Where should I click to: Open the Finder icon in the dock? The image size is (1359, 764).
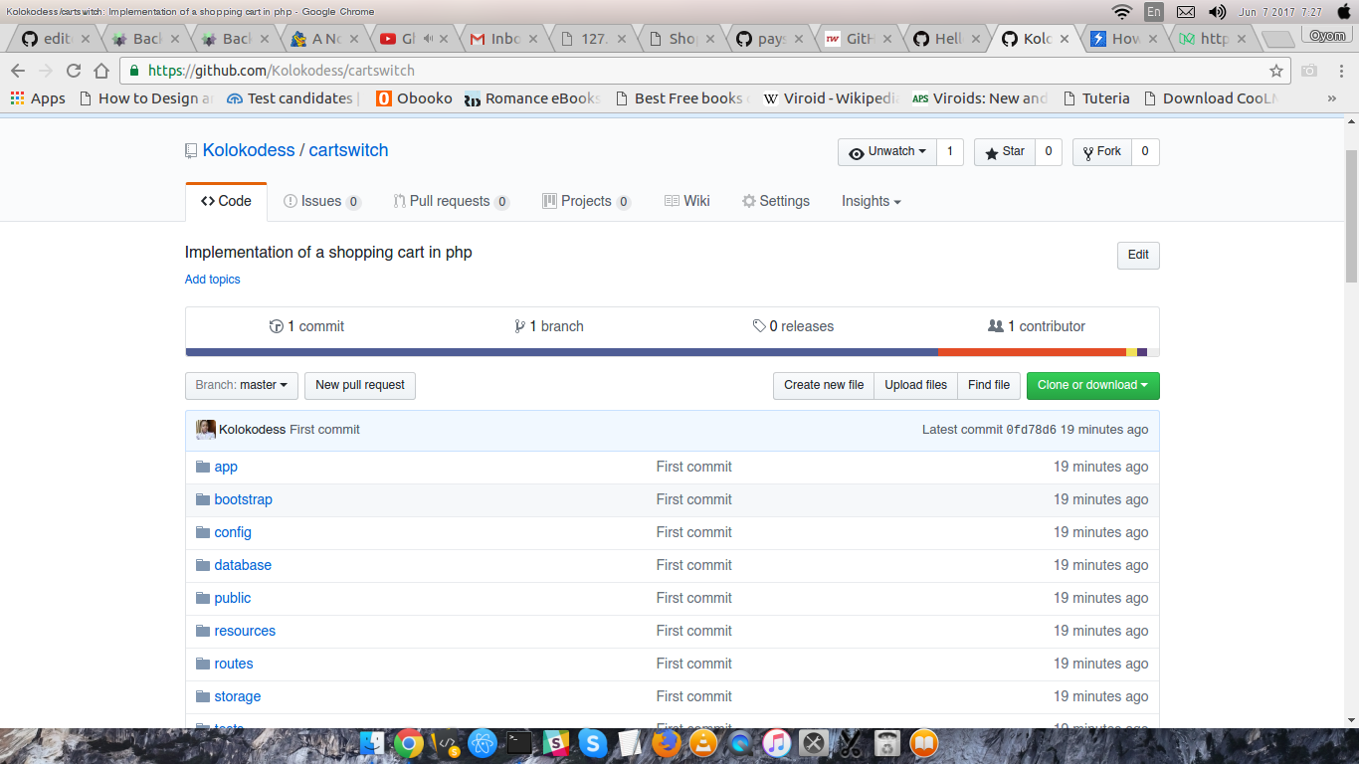(372, 743)
